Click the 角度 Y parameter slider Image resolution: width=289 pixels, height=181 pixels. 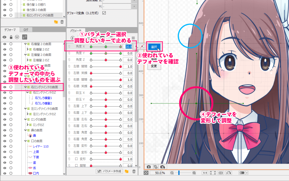(x=106, y=54)
